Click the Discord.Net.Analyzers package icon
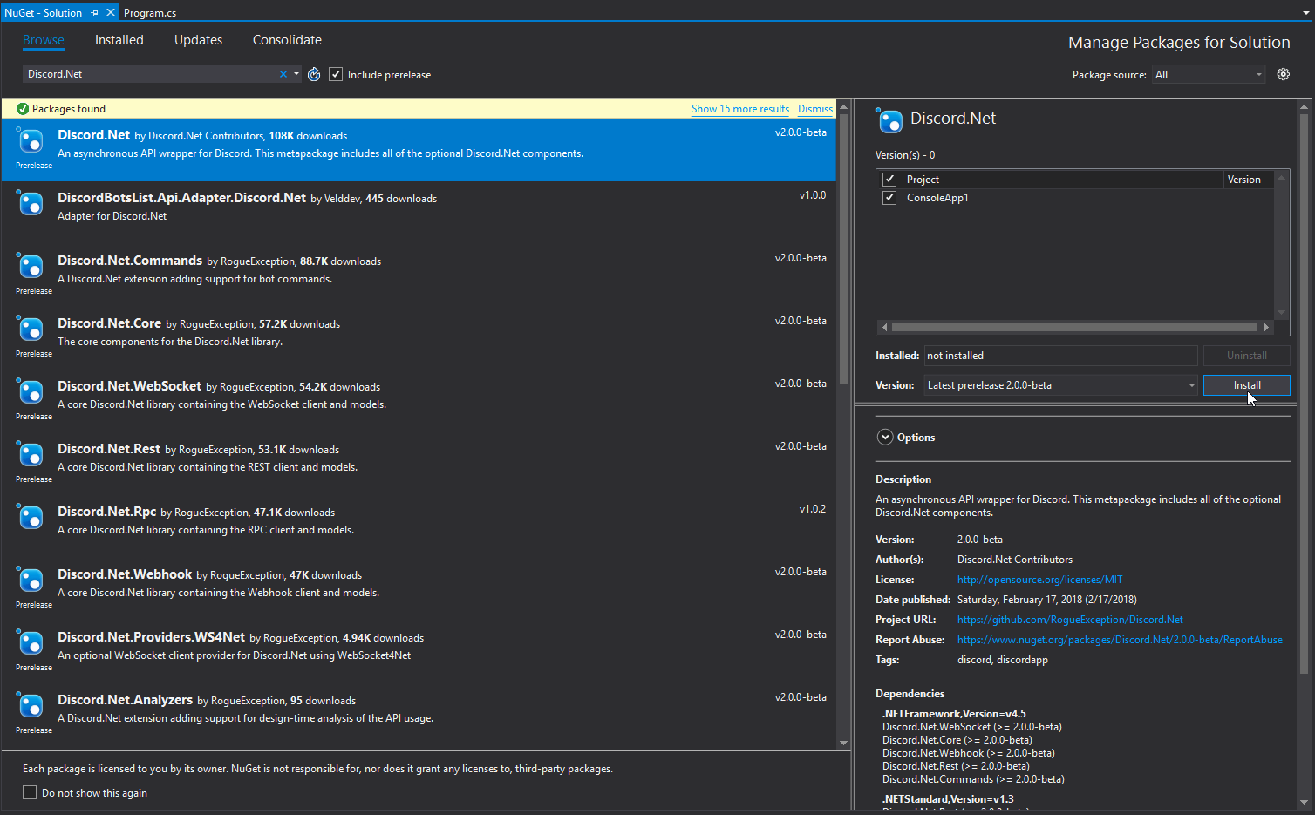1315x815 pixels. pyautogui.click(x=31, y=706)
